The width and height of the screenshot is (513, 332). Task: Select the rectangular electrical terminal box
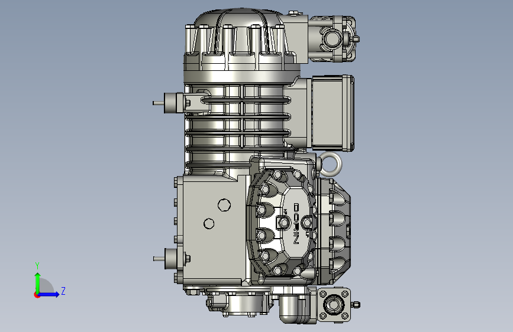pos(333,113)
